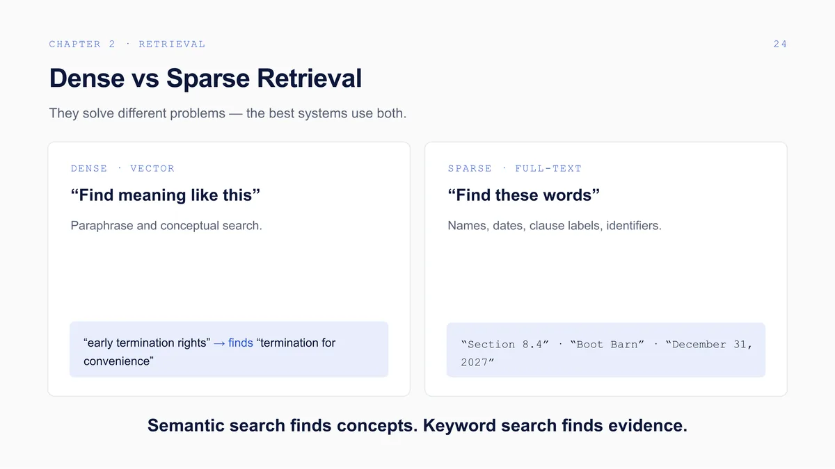The height and width of the screenshot is (469, 835).
Task: Click the slide number 24
Action: coord(780,44)
